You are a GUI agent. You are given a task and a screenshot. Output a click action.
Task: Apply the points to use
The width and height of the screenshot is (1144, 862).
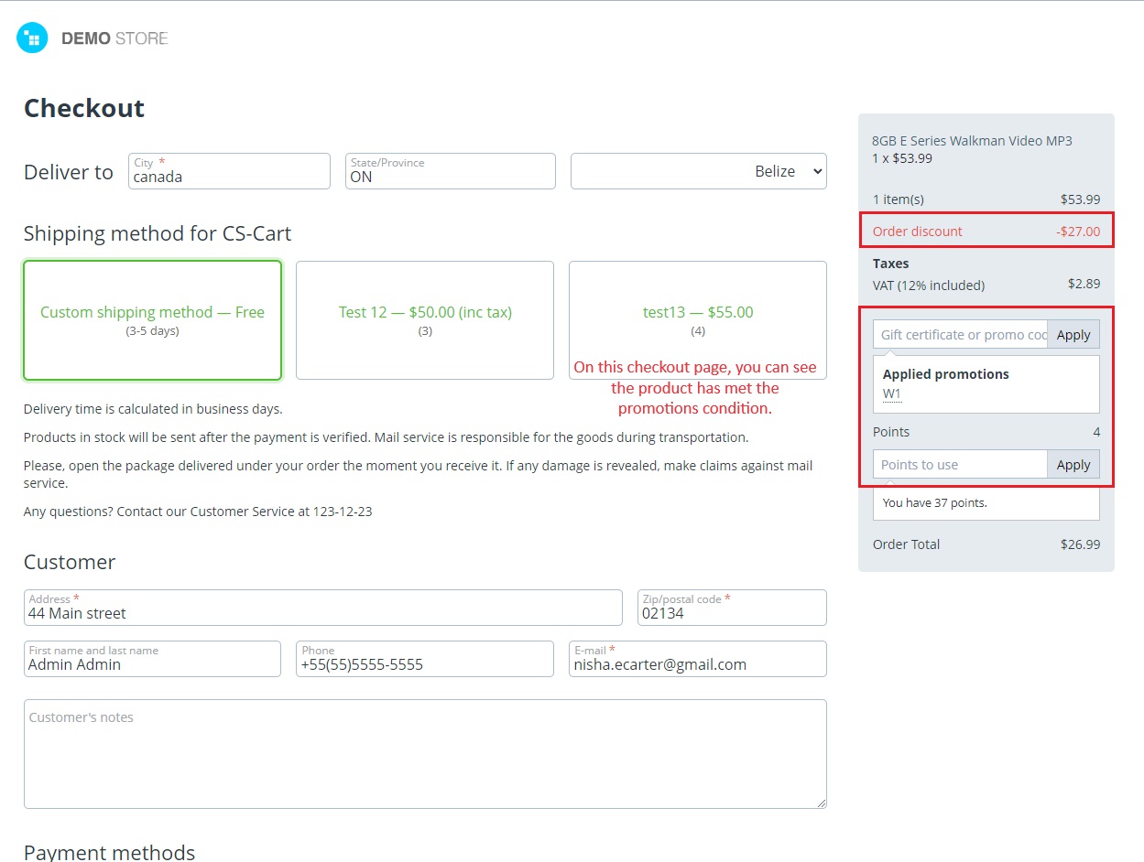click(1073, 464)
